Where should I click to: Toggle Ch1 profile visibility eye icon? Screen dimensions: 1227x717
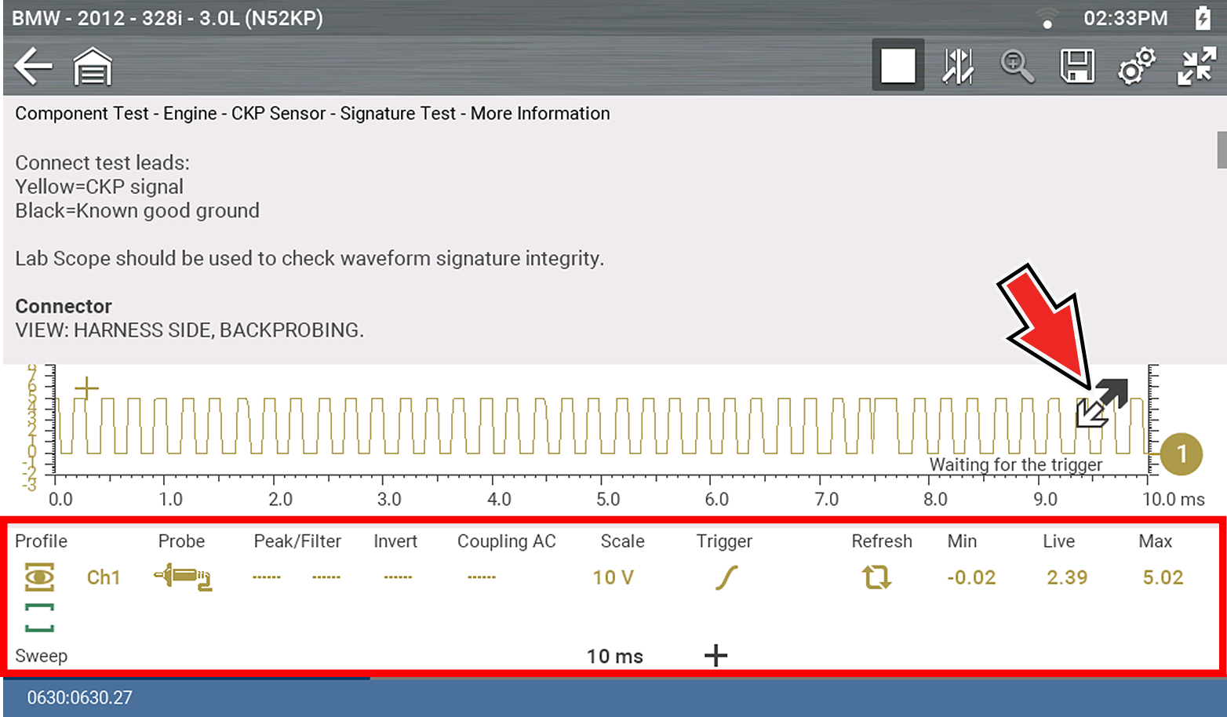click(39, 578)
